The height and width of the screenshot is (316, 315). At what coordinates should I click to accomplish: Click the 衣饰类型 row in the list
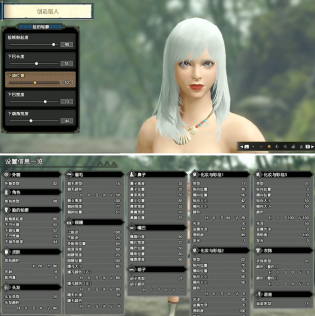282,261
